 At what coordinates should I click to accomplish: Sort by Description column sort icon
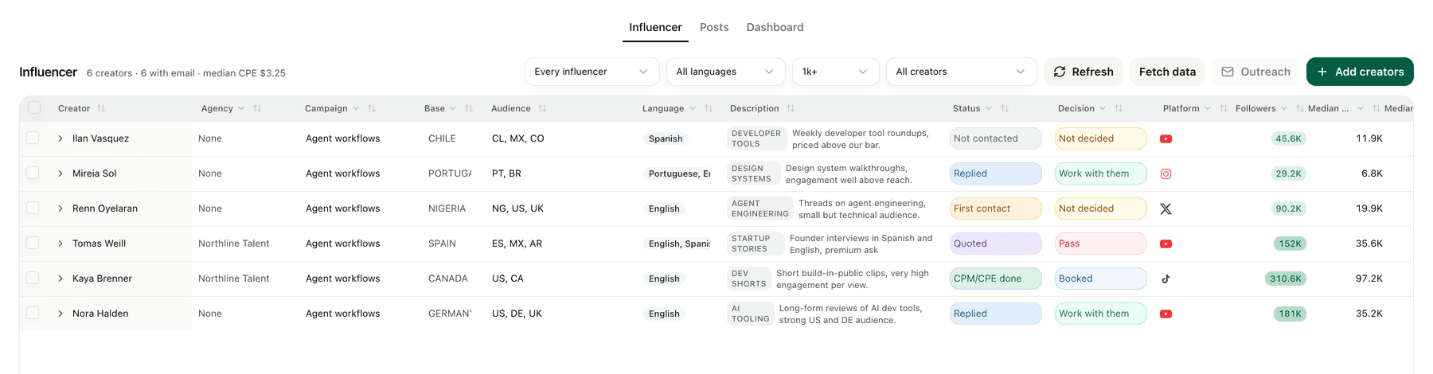(791, 108)
